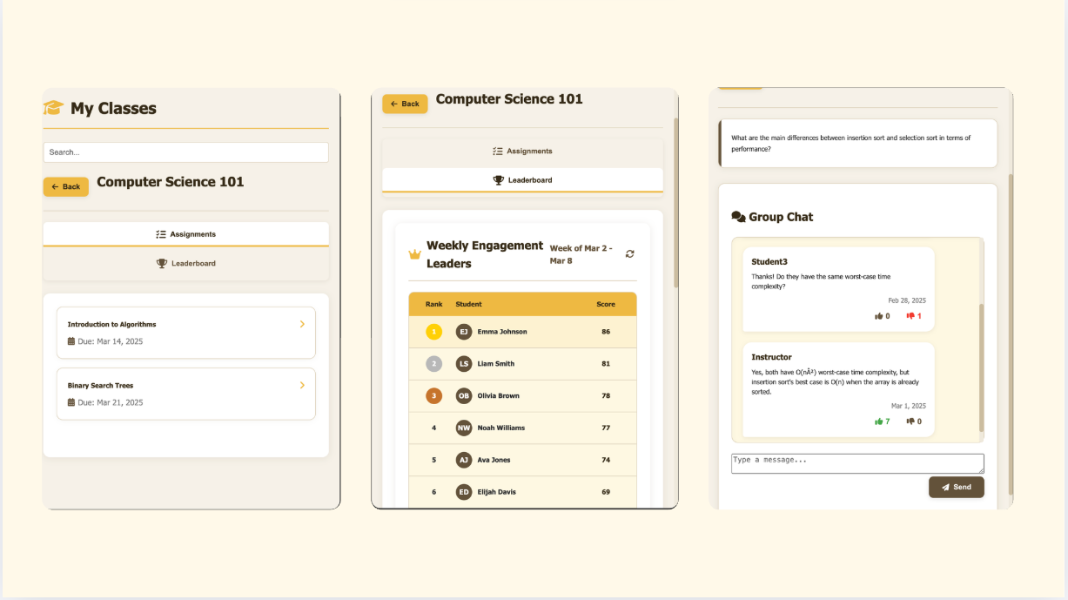
Task: Select Leaderboard tab in the left panel
Action: 185,263
